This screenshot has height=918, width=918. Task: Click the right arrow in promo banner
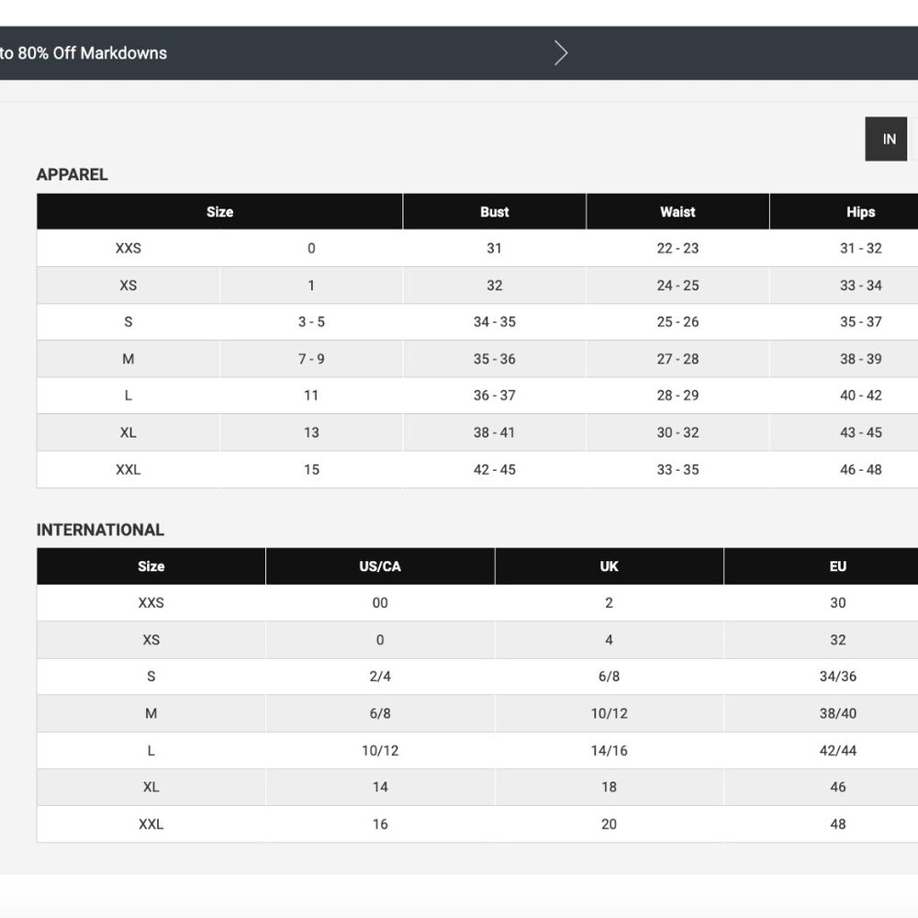pyautogui.click(x=561, y=53)
